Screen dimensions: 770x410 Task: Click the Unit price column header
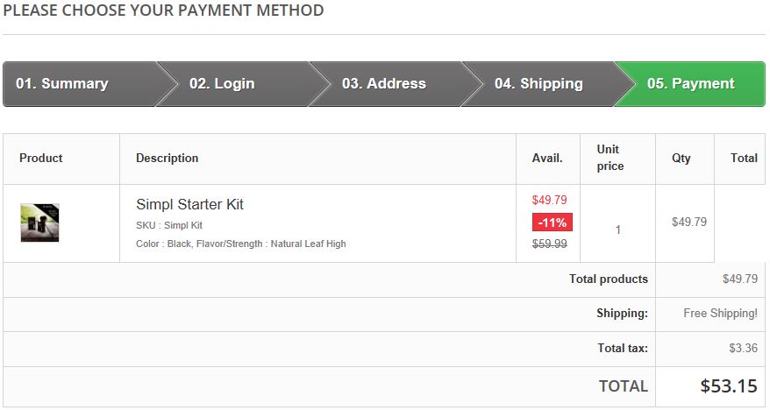tap(610, 158)
